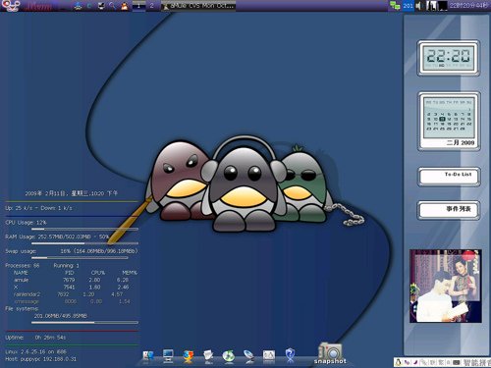Click the Uptime text line
This screenshot has height=368, width=491.
click(x=35, y=338)
